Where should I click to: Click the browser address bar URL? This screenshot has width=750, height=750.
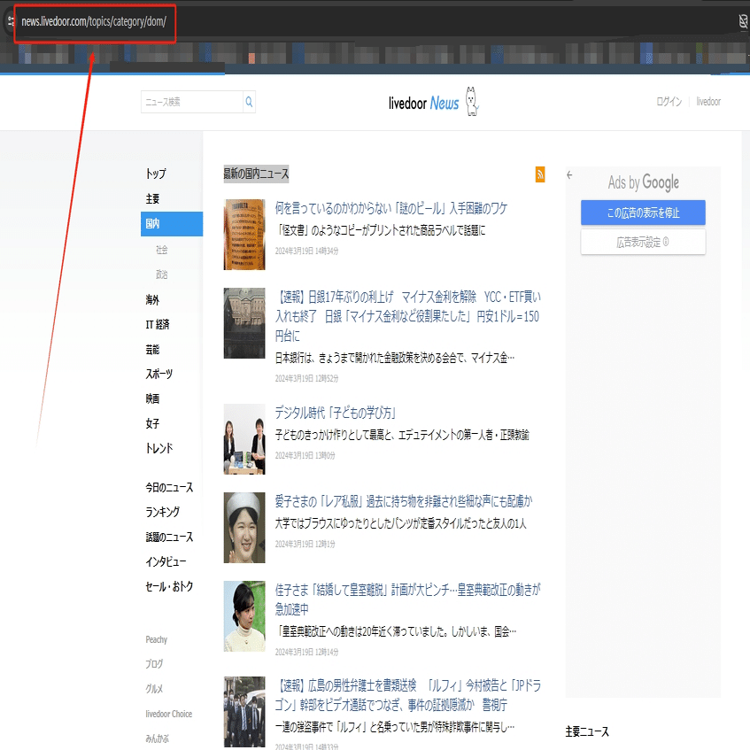click(94, 21)
